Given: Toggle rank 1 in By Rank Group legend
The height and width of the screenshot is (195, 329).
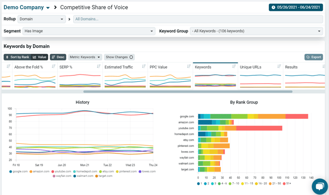Looking at the screenshot, I should pos(199,184).
